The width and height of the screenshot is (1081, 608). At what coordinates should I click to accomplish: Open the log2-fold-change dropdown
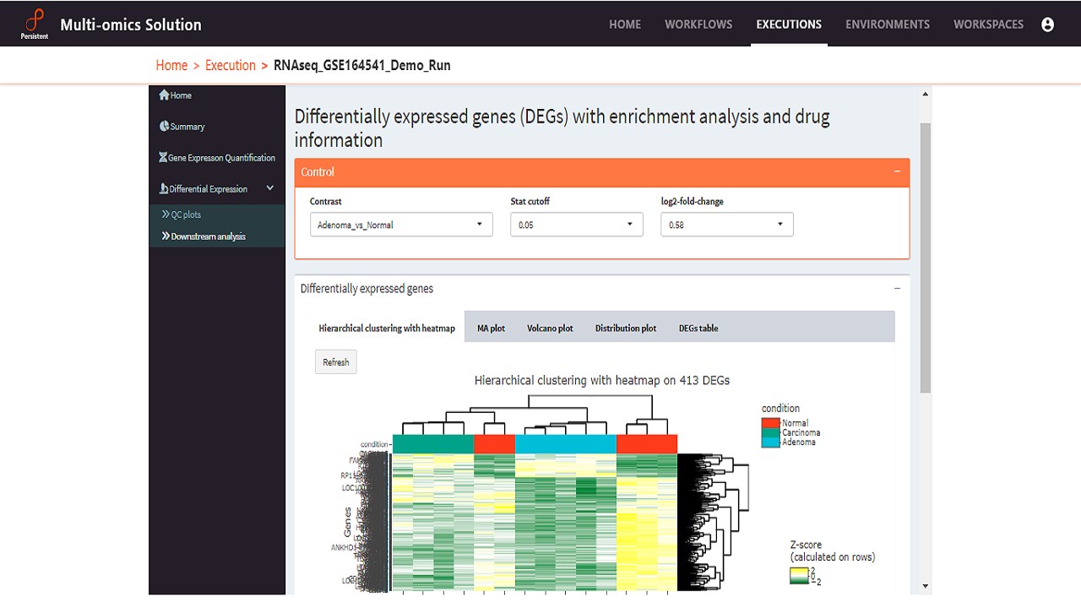[x=726, y=225]
